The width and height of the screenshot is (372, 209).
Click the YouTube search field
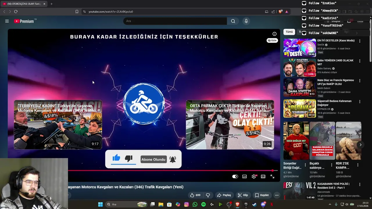pyautogui.click(x=175, y=21)
